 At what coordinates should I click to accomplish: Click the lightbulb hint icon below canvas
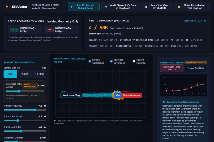pos(55,121)
